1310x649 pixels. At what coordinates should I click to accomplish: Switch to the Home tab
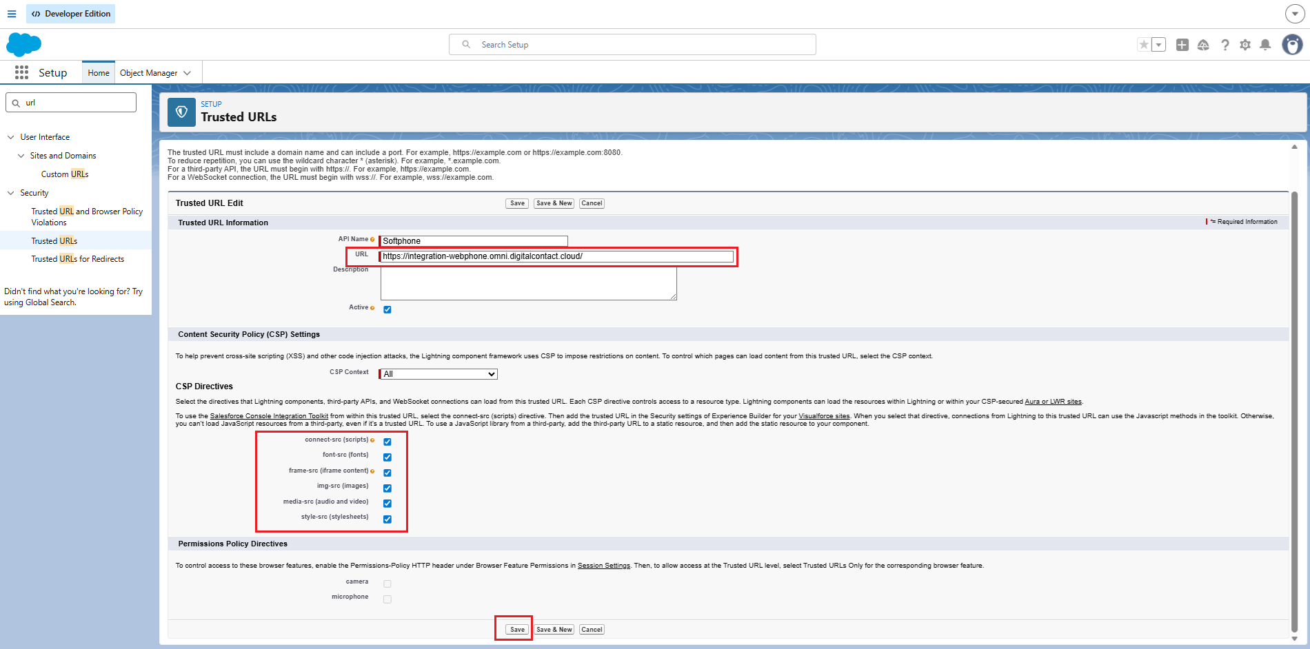point(99,73)
